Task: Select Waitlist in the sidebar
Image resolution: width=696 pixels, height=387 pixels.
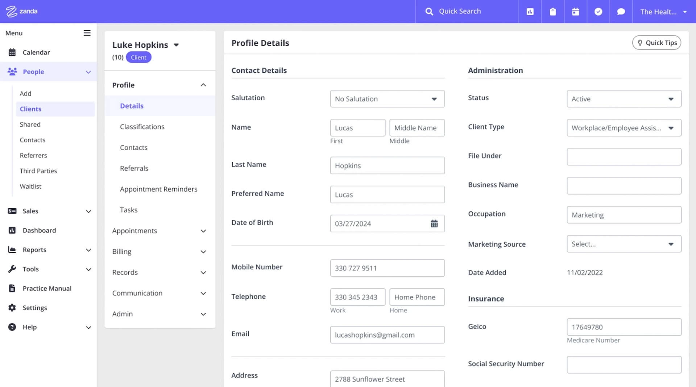Action: click(30, 186)
